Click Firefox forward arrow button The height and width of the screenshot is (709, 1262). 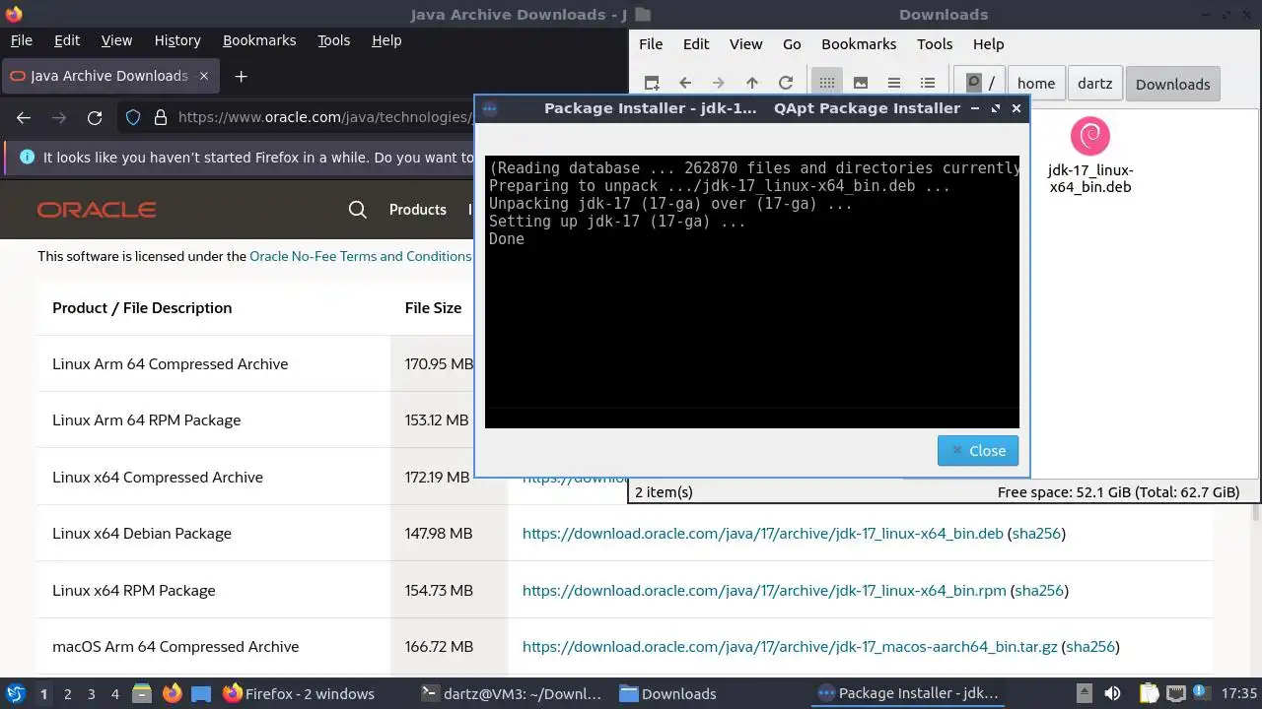pyautogui.click(x=59, y=118)
